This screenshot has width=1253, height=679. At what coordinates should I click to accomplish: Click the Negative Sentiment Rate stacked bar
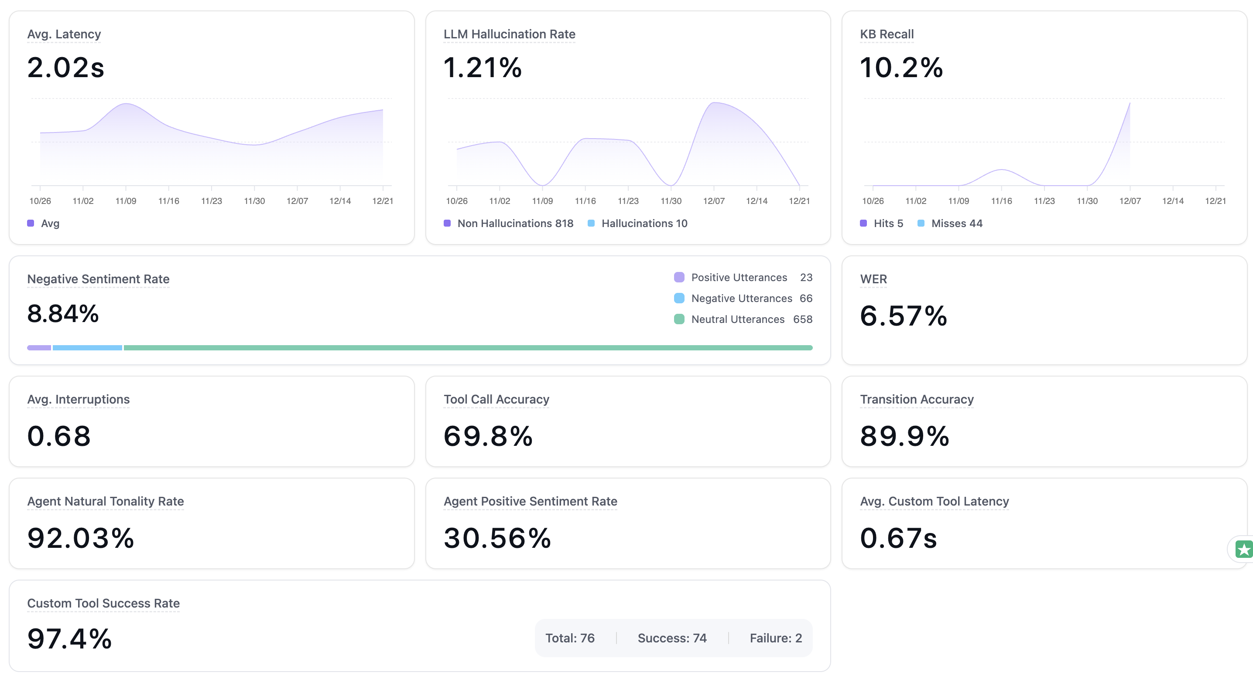coord(418,347)
